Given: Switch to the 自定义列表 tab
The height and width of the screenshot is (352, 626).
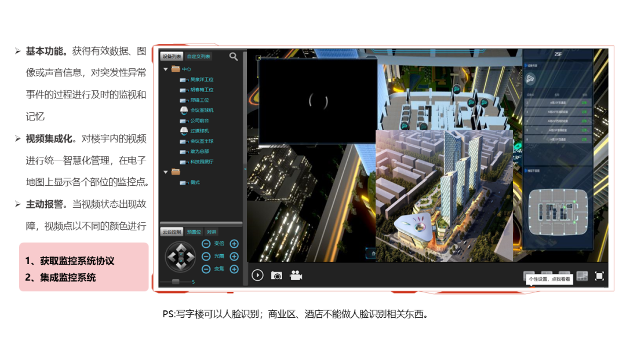Looking at the screenshot, I should 198,57.
